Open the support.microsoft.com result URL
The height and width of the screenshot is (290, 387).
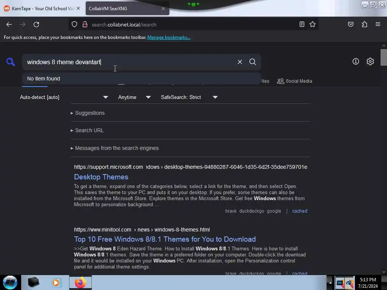pos(190,167)
